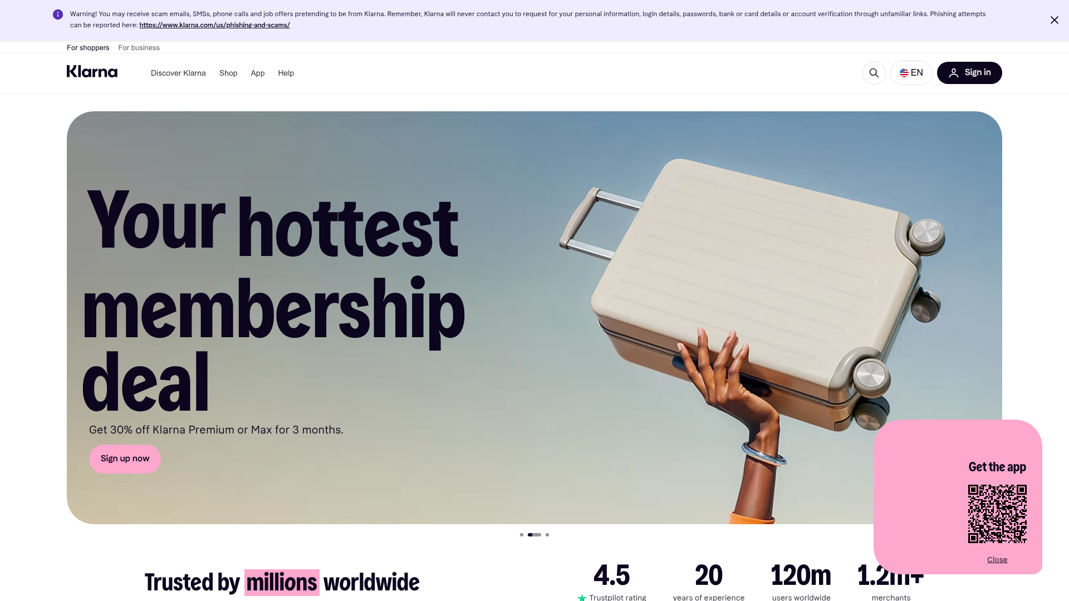Open the Shop menu

(228, 73)
